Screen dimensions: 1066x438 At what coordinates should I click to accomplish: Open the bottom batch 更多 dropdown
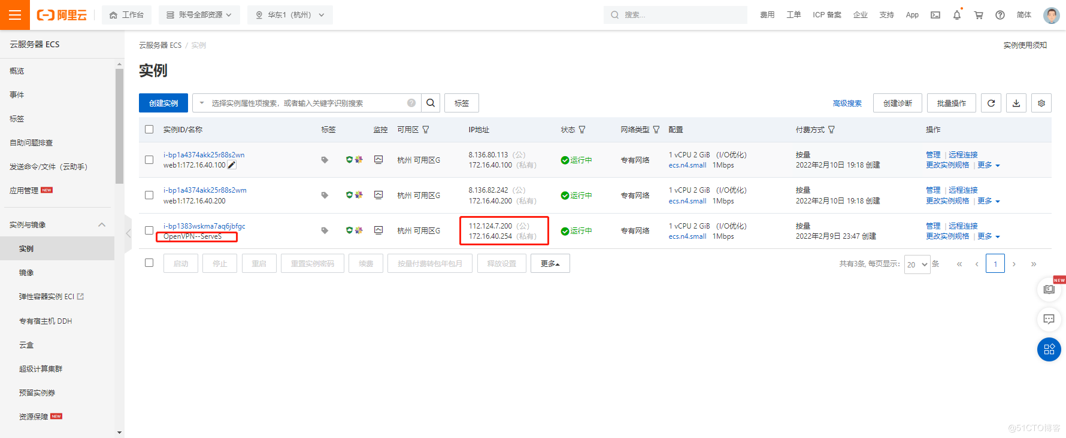coord(550,263)
